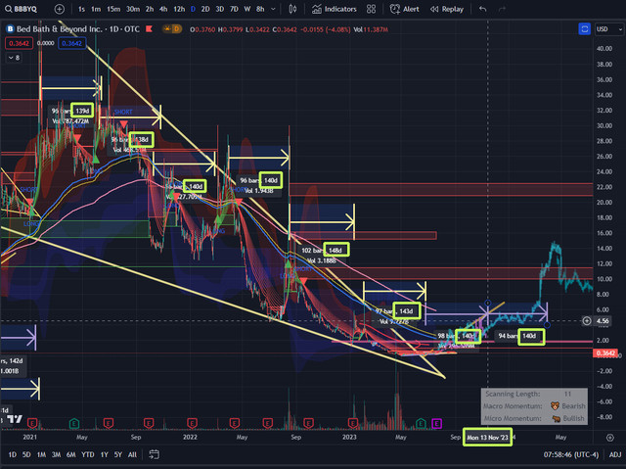Open the candlestick chart type menu

click(292, 9)
